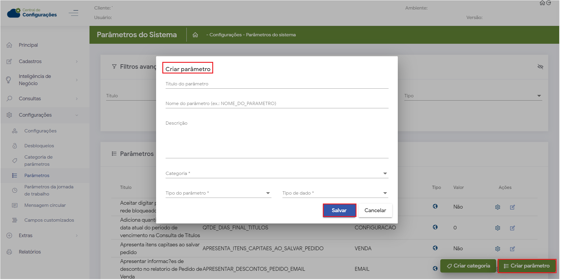
Task: Click the Criar categoria button
Action: (468, 266)
